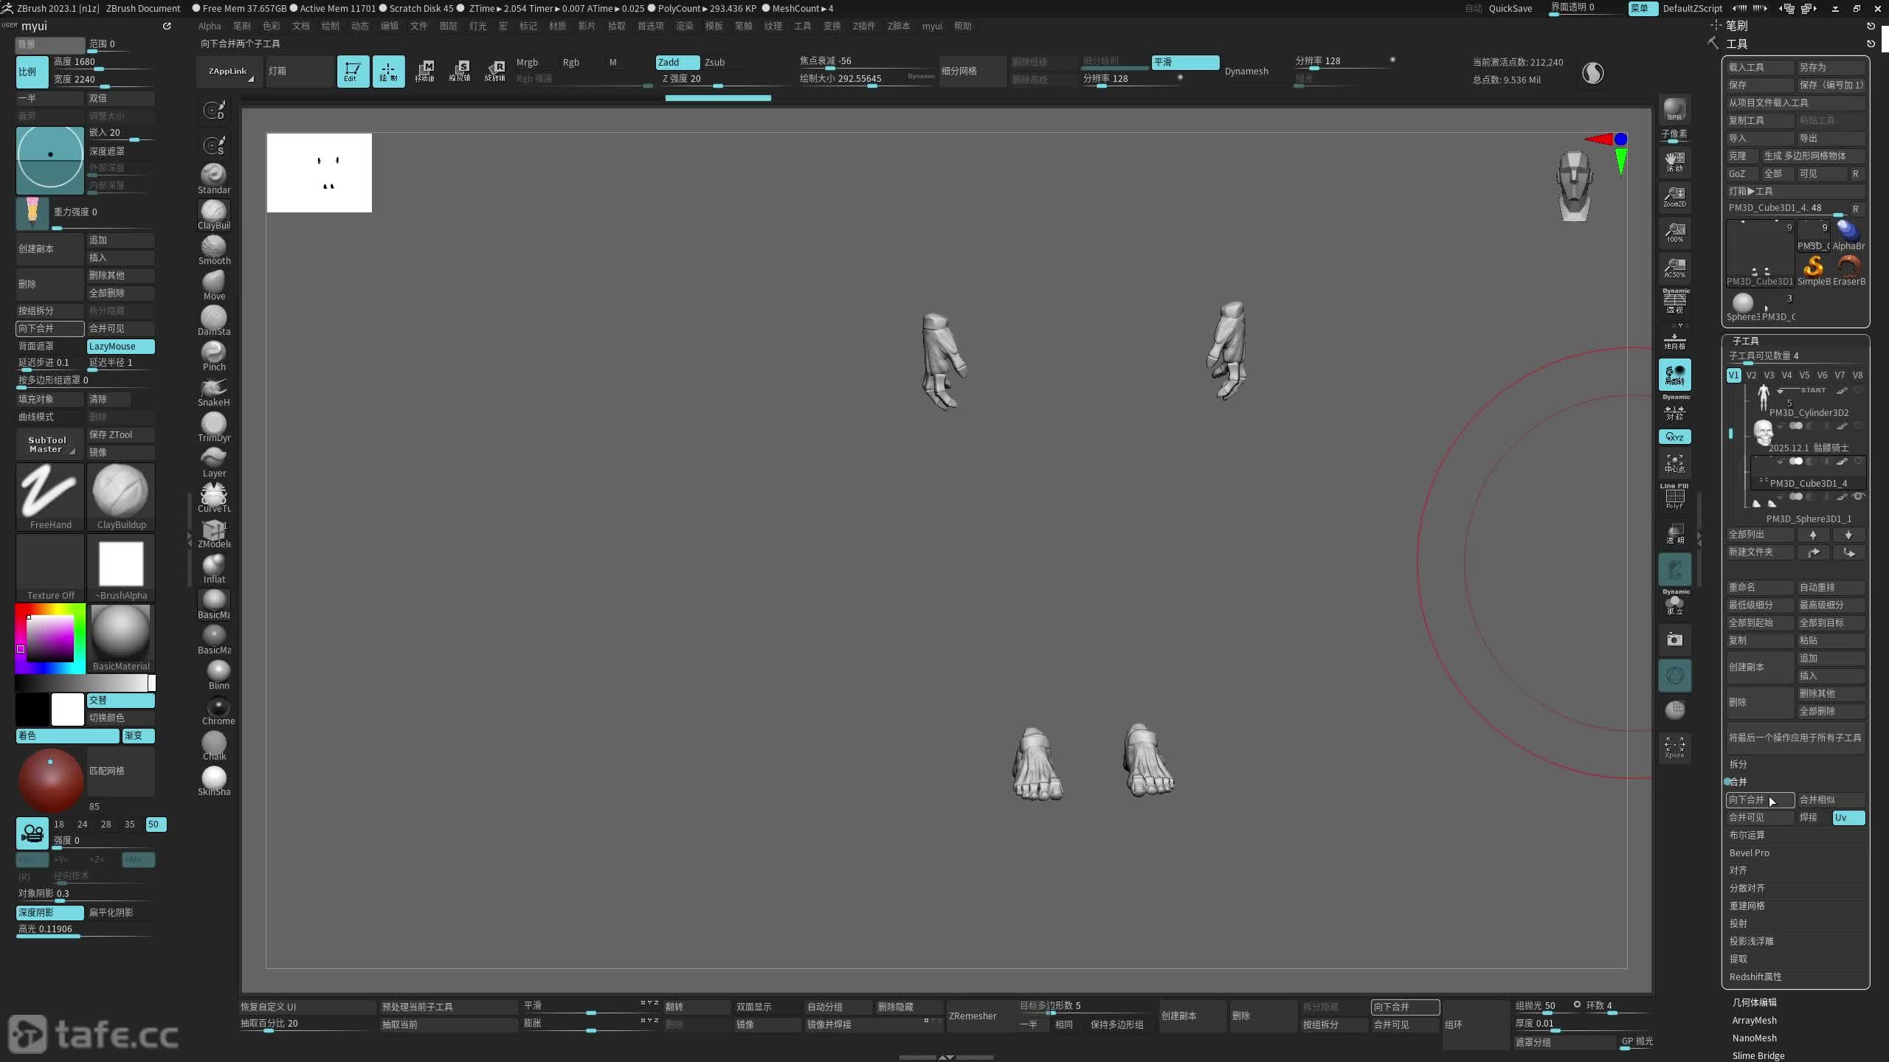Click the Zoom2D navigation icon
The width and height of the screenshot is (1889, 1062).
tap(1674, 197)
